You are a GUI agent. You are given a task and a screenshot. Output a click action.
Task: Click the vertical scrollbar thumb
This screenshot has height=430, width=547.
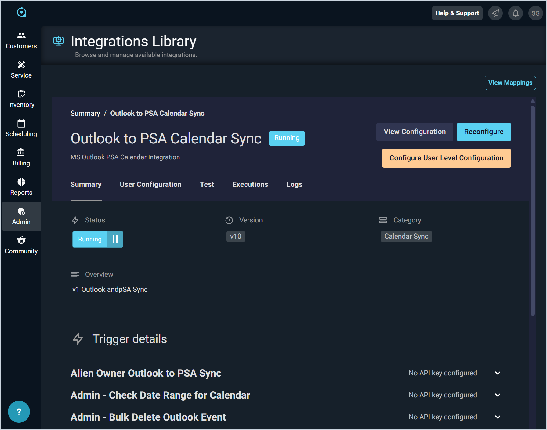[533, 211]
